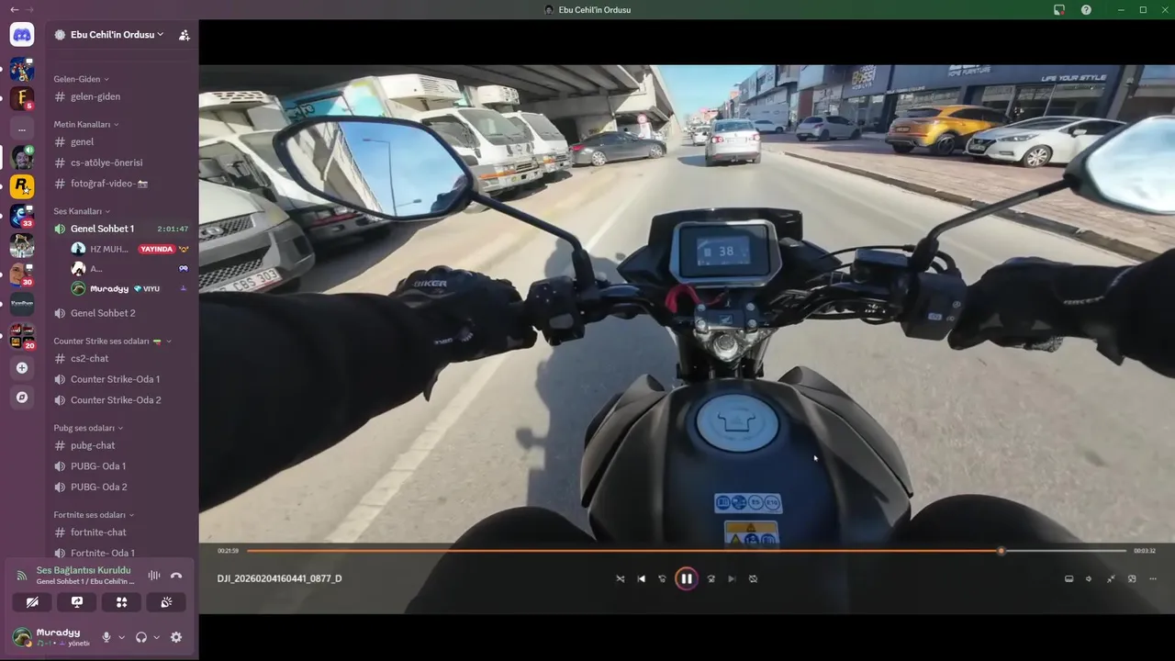Turn on the camera
The image size is (1175, 661).
32,602
